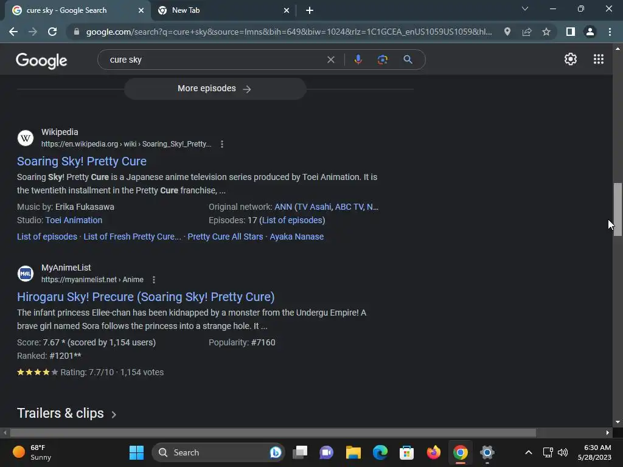Click the More episodes button
This screenshot has width=623, height=467.
(215, 89)
